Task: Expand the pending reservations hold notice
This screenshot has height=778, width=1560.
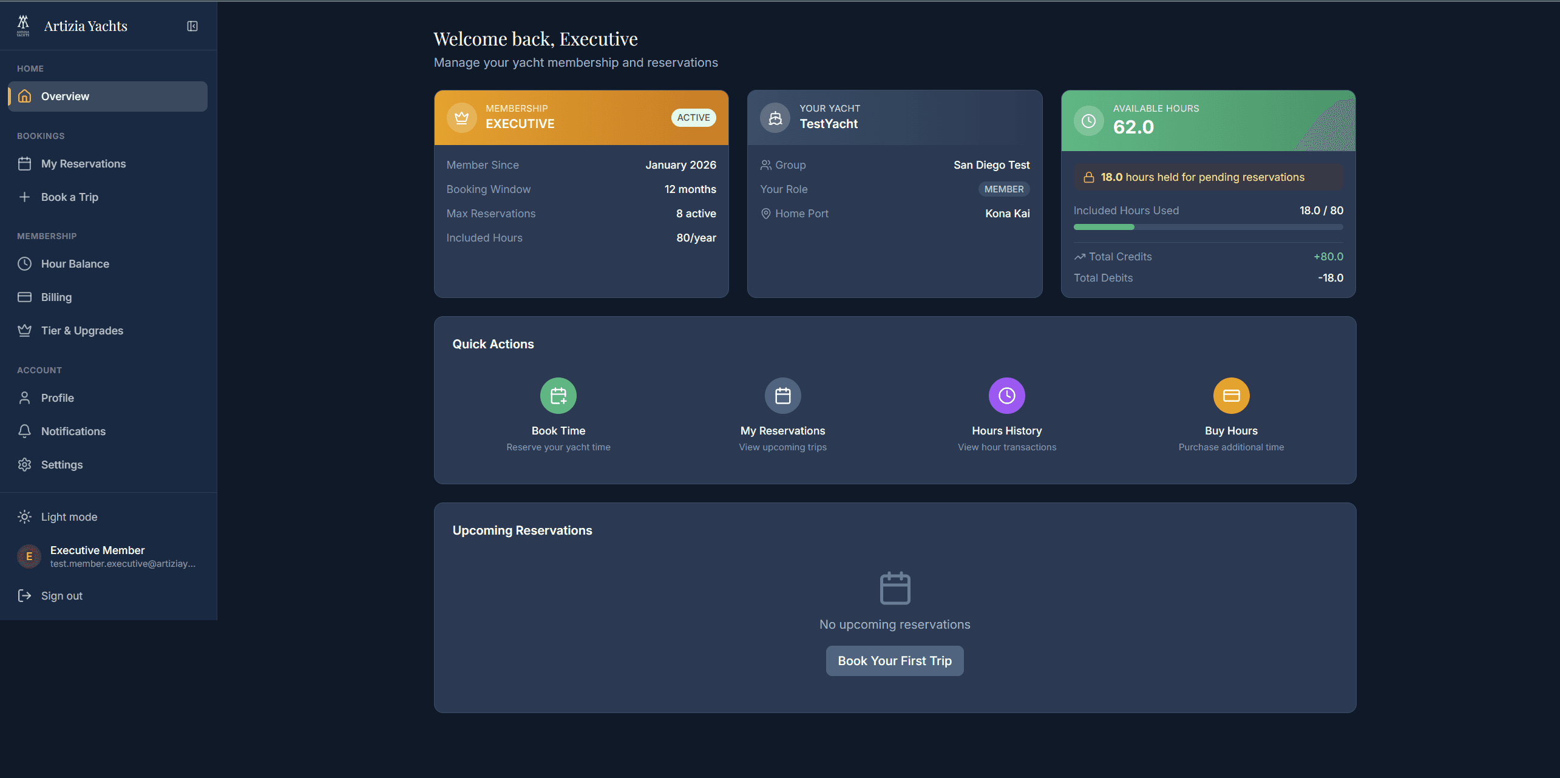Action: (1207, 177)
